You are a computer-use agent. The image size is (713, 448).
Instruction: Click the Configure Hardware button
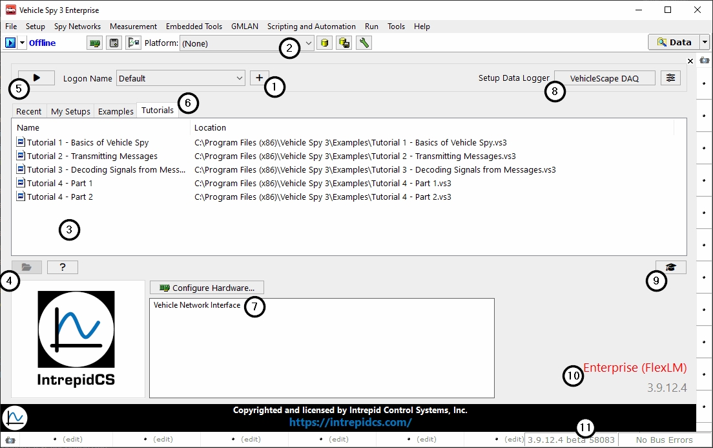click(207, 288)
